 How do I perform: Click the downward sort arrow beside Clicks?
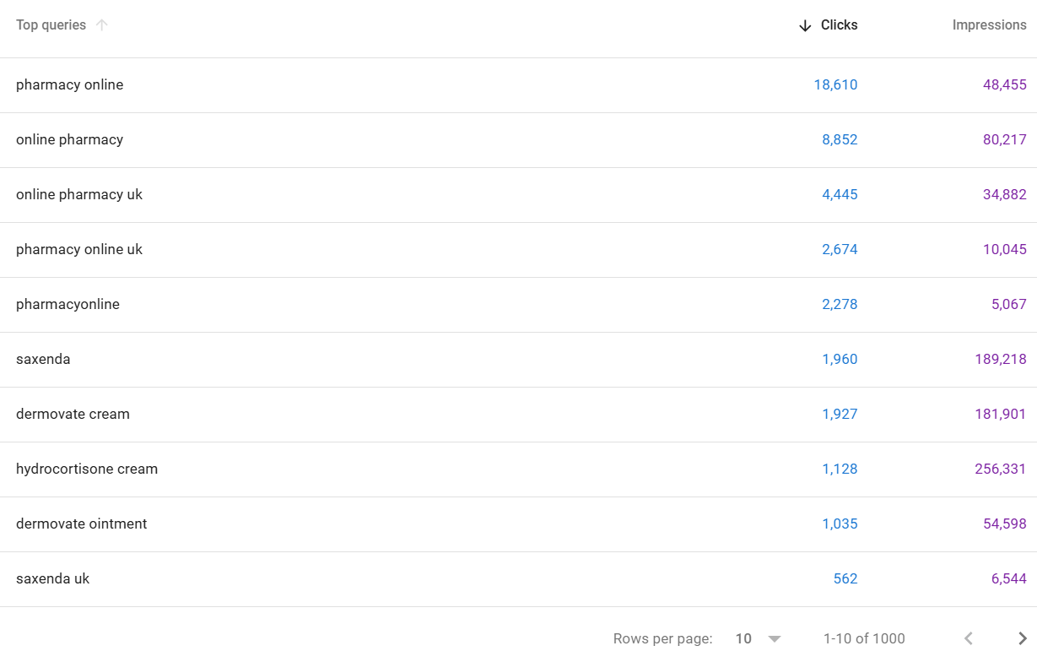click(x=805, y=25)
